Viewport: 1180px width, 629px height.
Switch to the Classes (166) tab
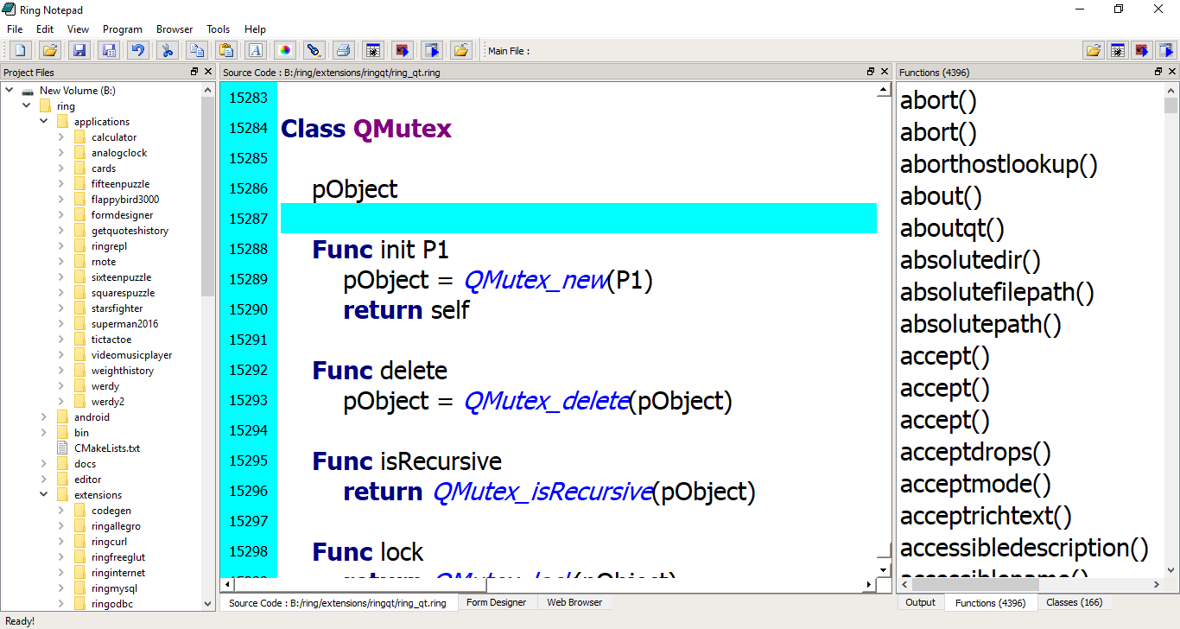1074,602
